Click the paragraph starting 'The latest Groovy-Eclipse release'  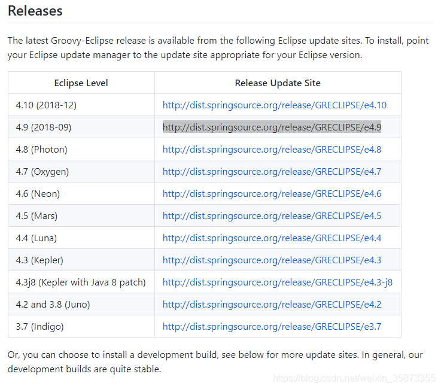pyautogui.click(x=218, y=48)
